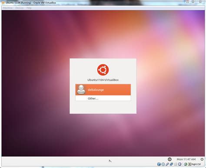Image resolution: width=206 pixels, height=168 pixels.
Task: Minimize the VirtualBox window
Action: (188, 2)
